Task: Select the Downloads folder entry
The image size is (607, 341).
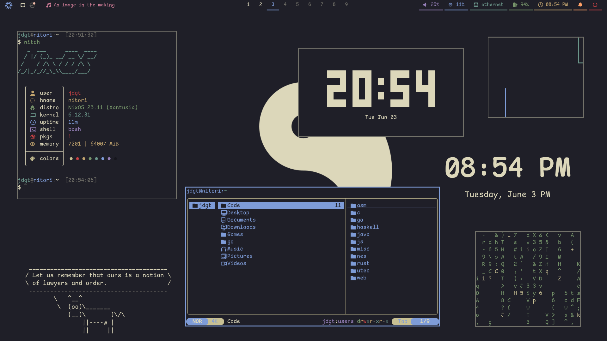Action: click(x=241, y=227)
